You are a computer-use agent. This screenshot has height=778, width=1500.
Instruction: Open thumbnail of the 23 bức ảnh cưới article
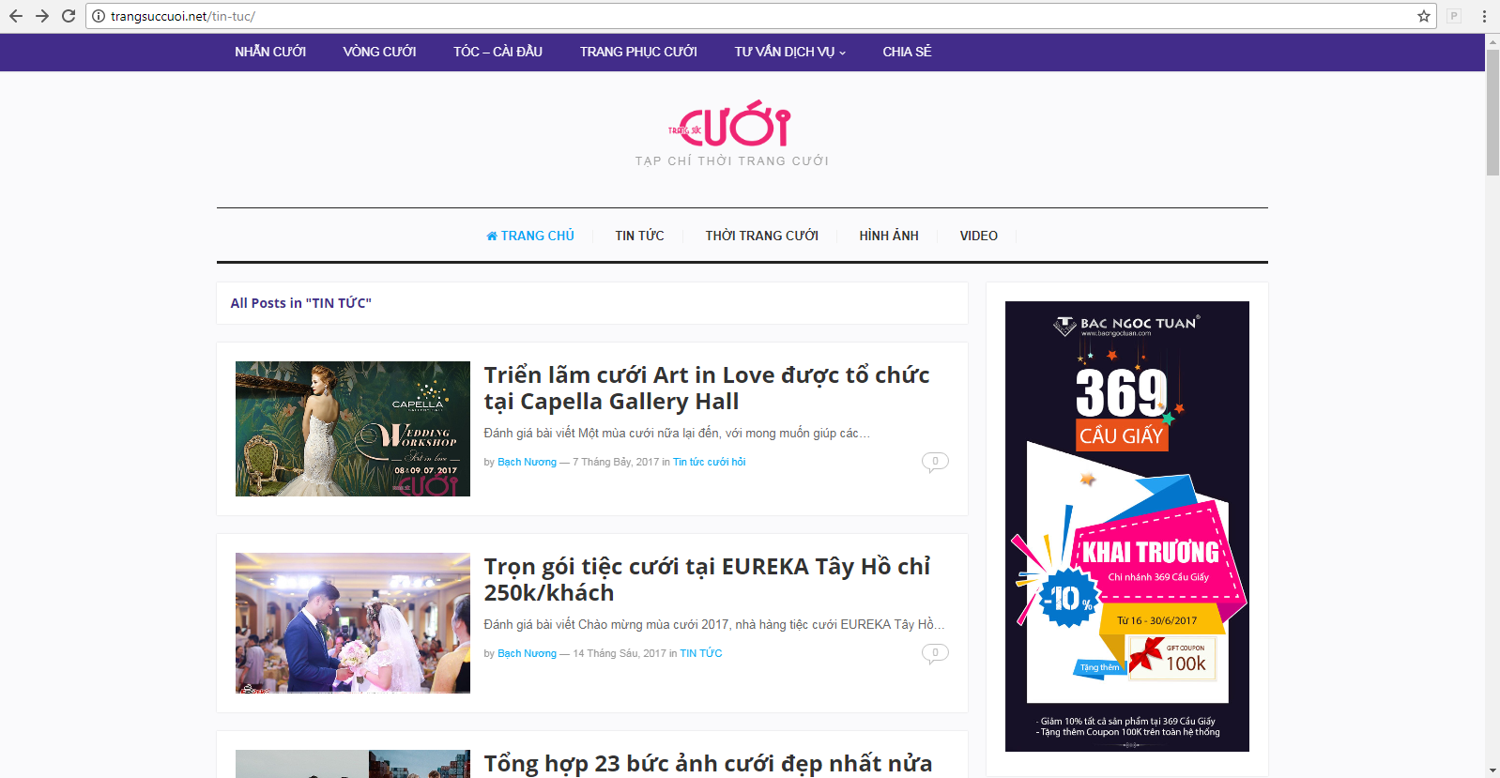[x=353, y=764]
